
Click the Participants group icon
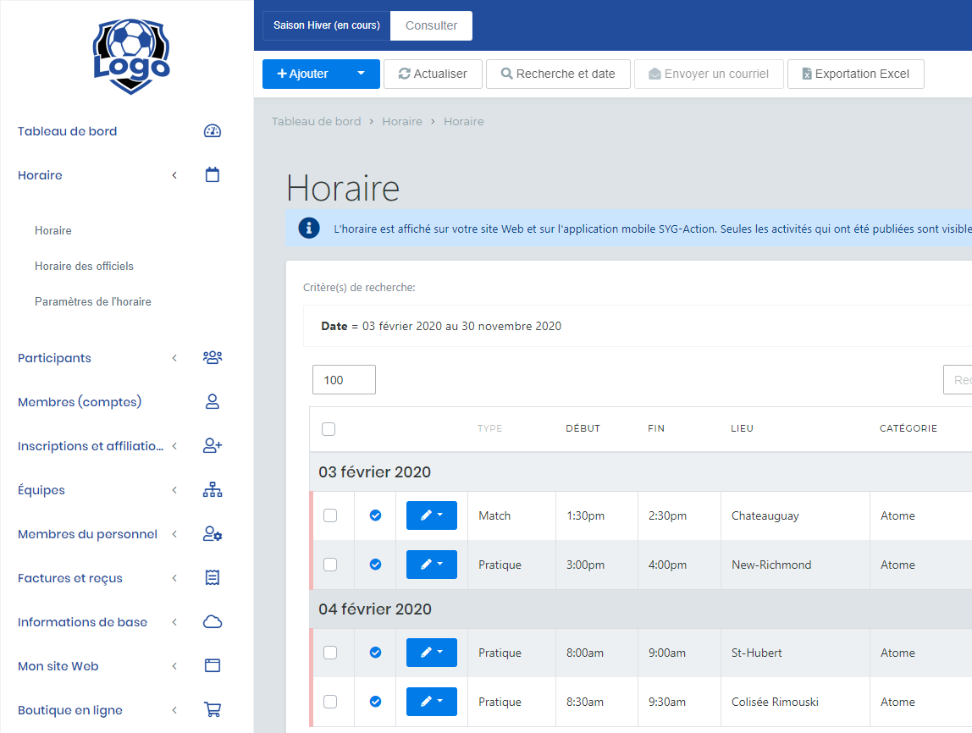click(213, 358)
